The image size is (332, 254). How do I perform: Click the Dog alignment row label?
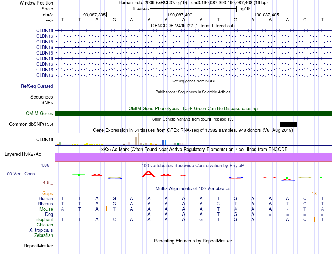coord(49,215)
